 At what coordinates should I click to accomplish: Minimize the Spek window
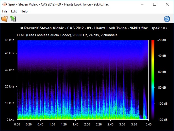click(142, 4)
